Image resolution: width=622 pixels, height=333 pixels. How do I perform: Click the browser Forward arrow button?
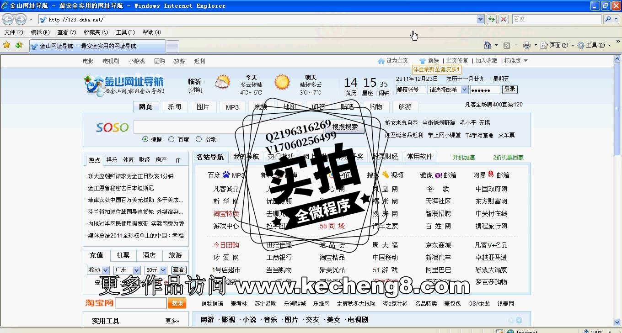pyautogui.click(x=21, y=19)
